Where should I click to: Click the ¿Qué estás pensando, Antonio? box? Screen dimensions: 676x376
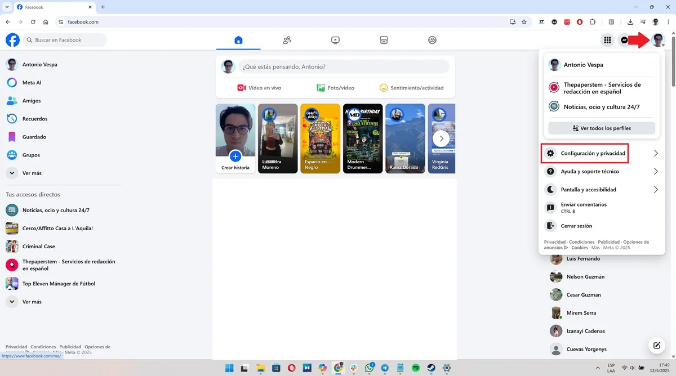point(344,66)
